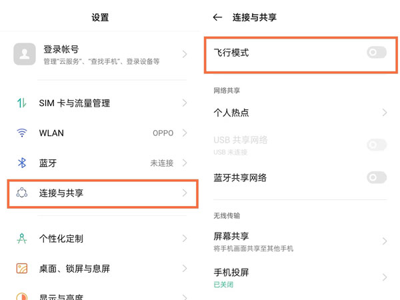This screenshot has width=400, height=300.
Task: Tap the WLAN status text OPPO
Action: 163,133
